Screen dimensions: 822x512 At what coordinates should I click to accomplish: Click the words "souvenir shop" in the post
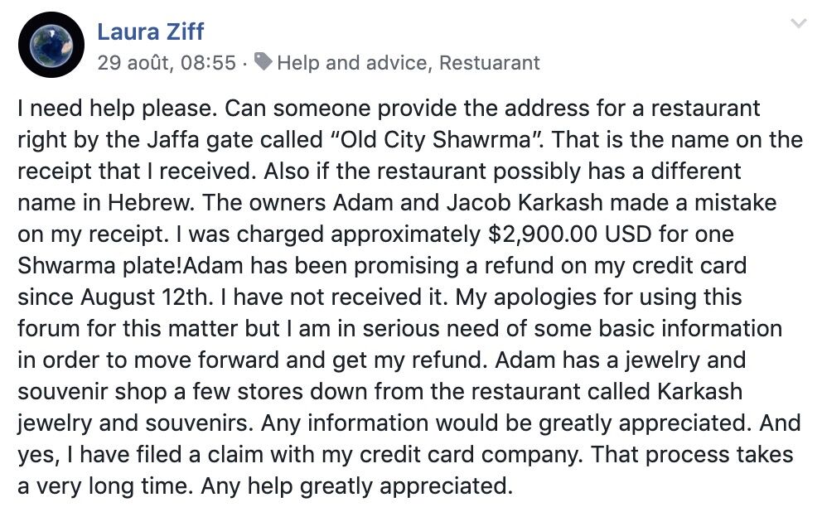coord(92,392)
